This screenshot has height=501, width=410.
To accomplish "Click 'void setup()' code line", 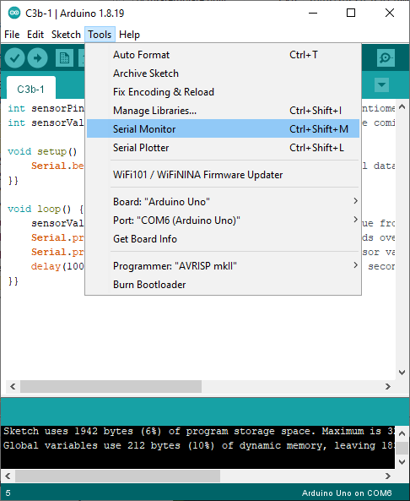I will click(42, 151).
